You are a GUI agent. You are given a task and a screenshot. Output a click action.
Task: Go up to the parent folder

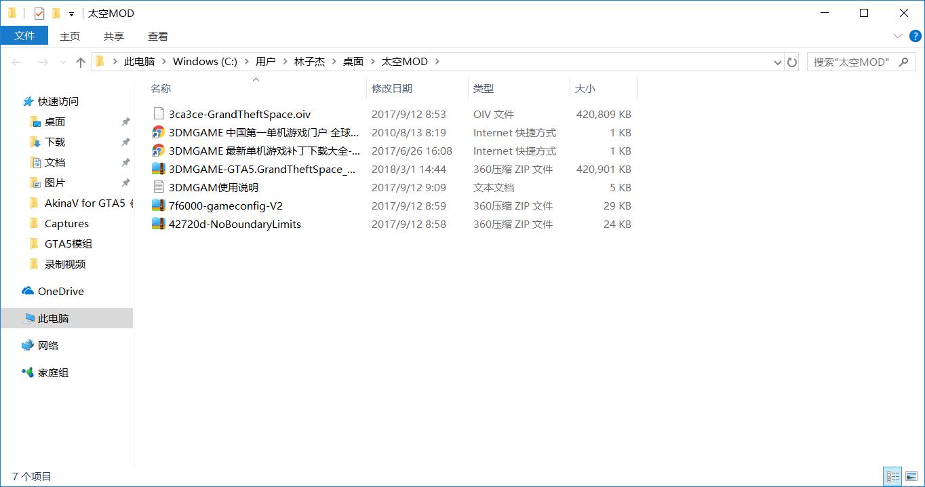pyautogui.click(x=80, y=62)
